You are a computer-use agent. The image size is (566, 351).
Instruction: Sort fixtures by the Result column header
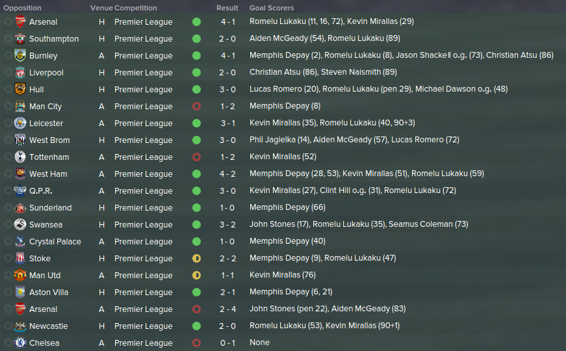(227, 8)
